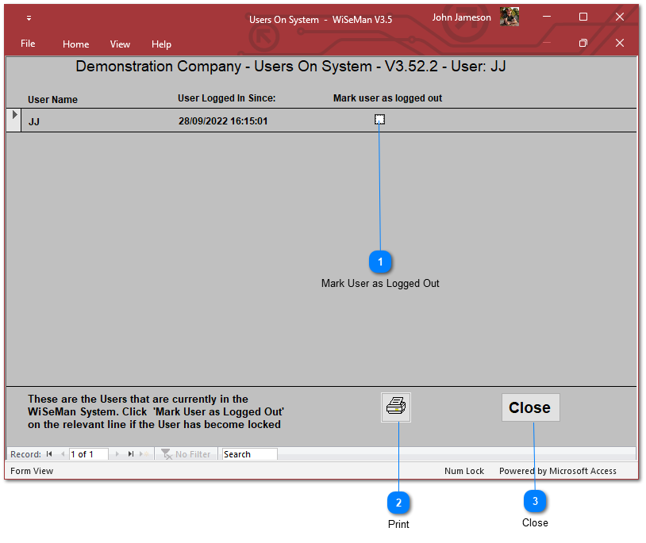Click John Jameson's profile picture
This screenshot has width=646, height=543.
pos(509,17)
